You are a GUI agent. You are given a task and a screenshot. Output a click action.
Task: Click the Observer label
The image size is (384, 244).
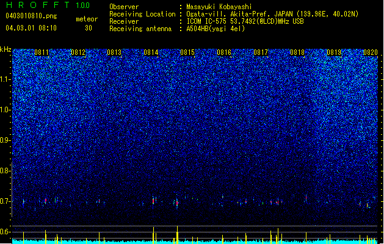[124, 7]
